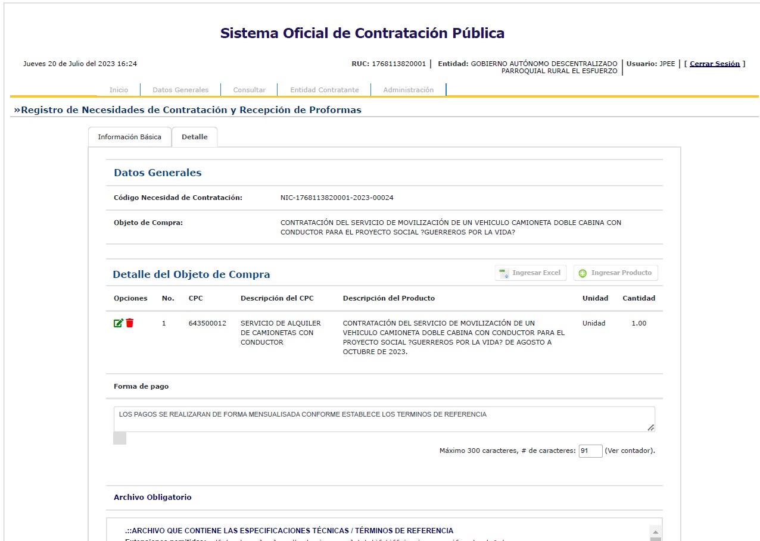Open the Inicio menu
This screenshot has width=760, height=541.
pos(119,90)
